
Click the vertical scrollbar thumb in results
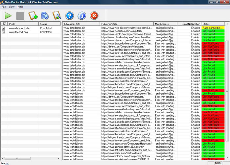(227, 91)
